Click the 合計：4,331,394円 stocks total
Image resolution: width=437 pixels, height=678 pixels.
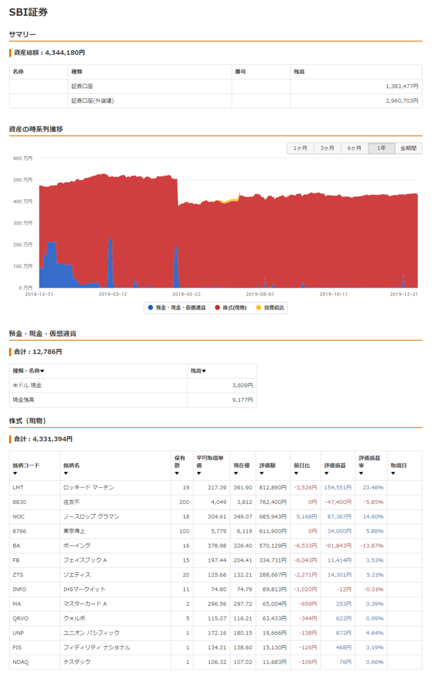43,439
